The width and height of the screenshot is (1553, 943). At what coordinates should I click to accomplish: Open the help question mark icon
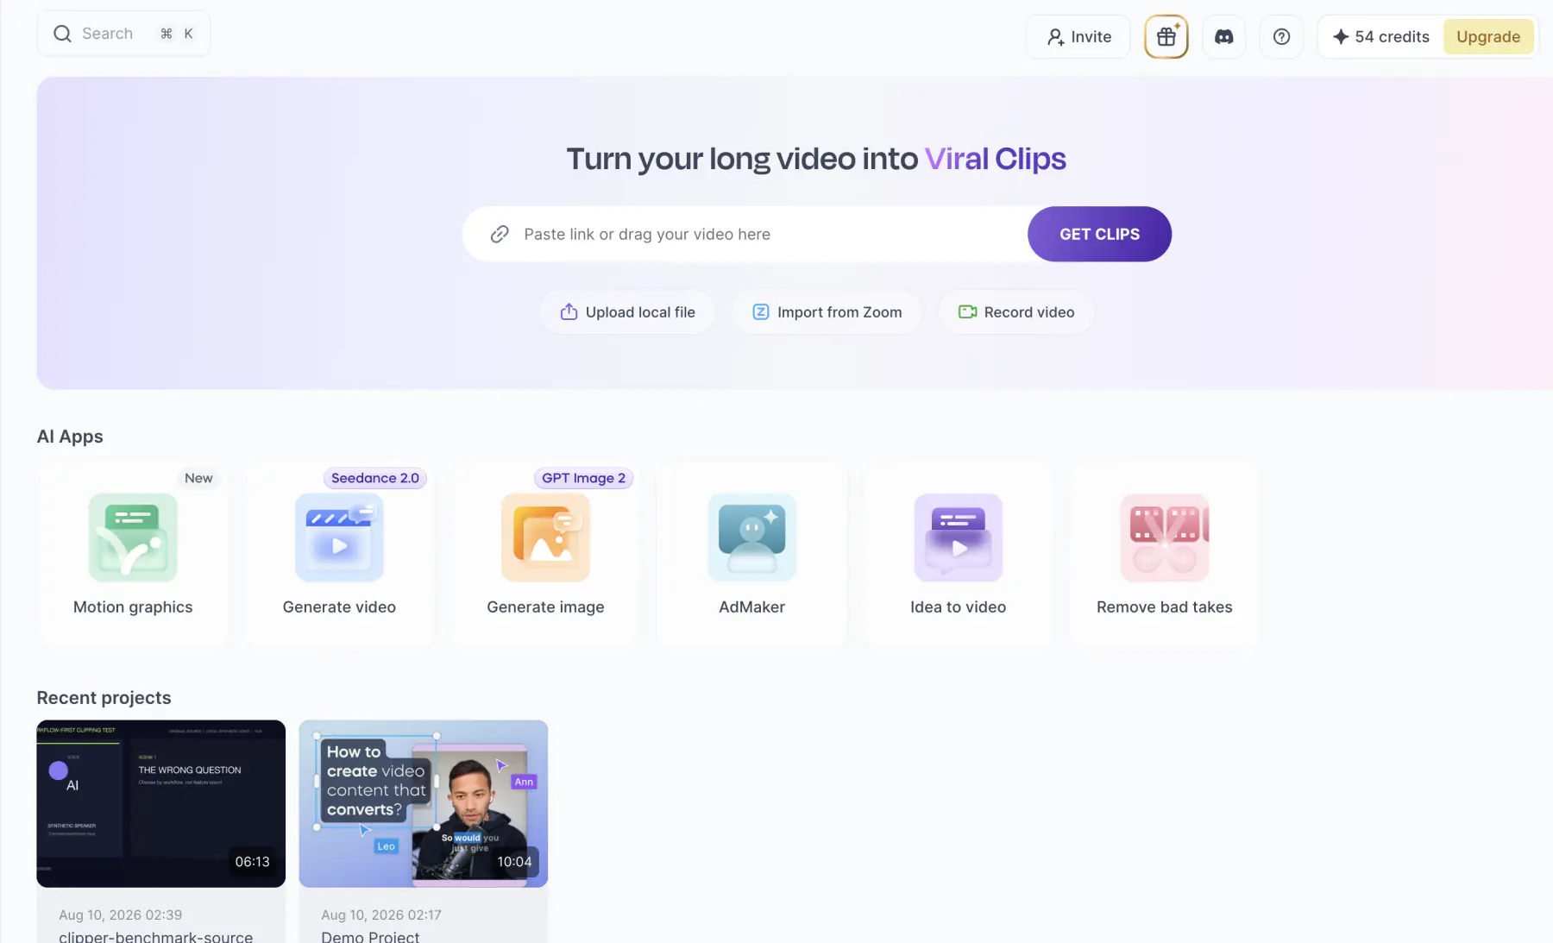(1281, 36)
